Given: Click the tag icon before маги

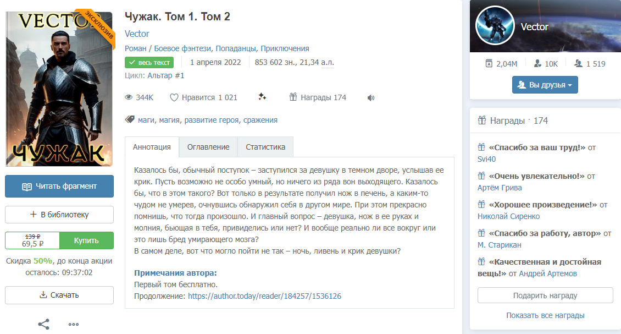Looking at the screenshot, I should [x=130, y=119].
